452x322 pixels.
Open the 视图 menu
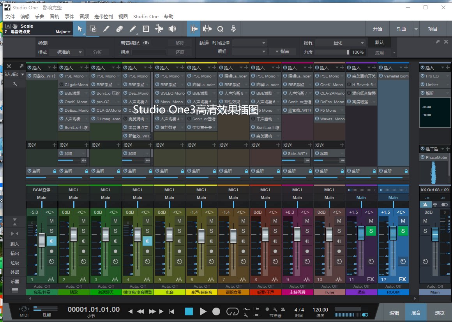coord(123,16)
